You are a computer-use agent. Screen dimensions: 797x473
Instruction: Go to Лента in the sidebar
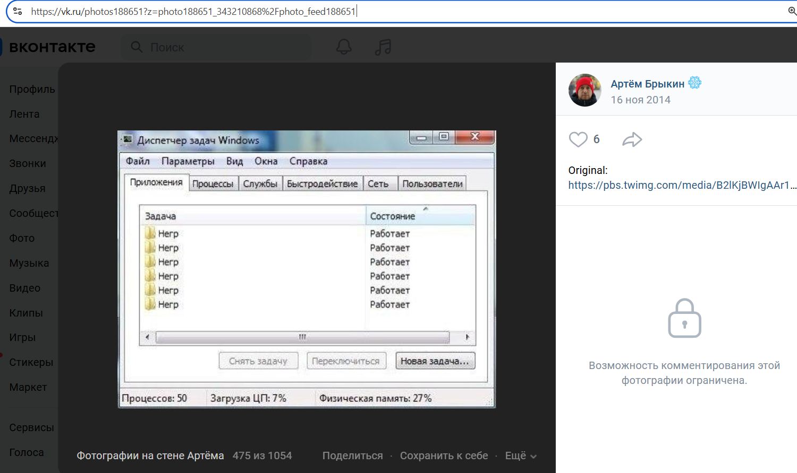pos(24,114)
